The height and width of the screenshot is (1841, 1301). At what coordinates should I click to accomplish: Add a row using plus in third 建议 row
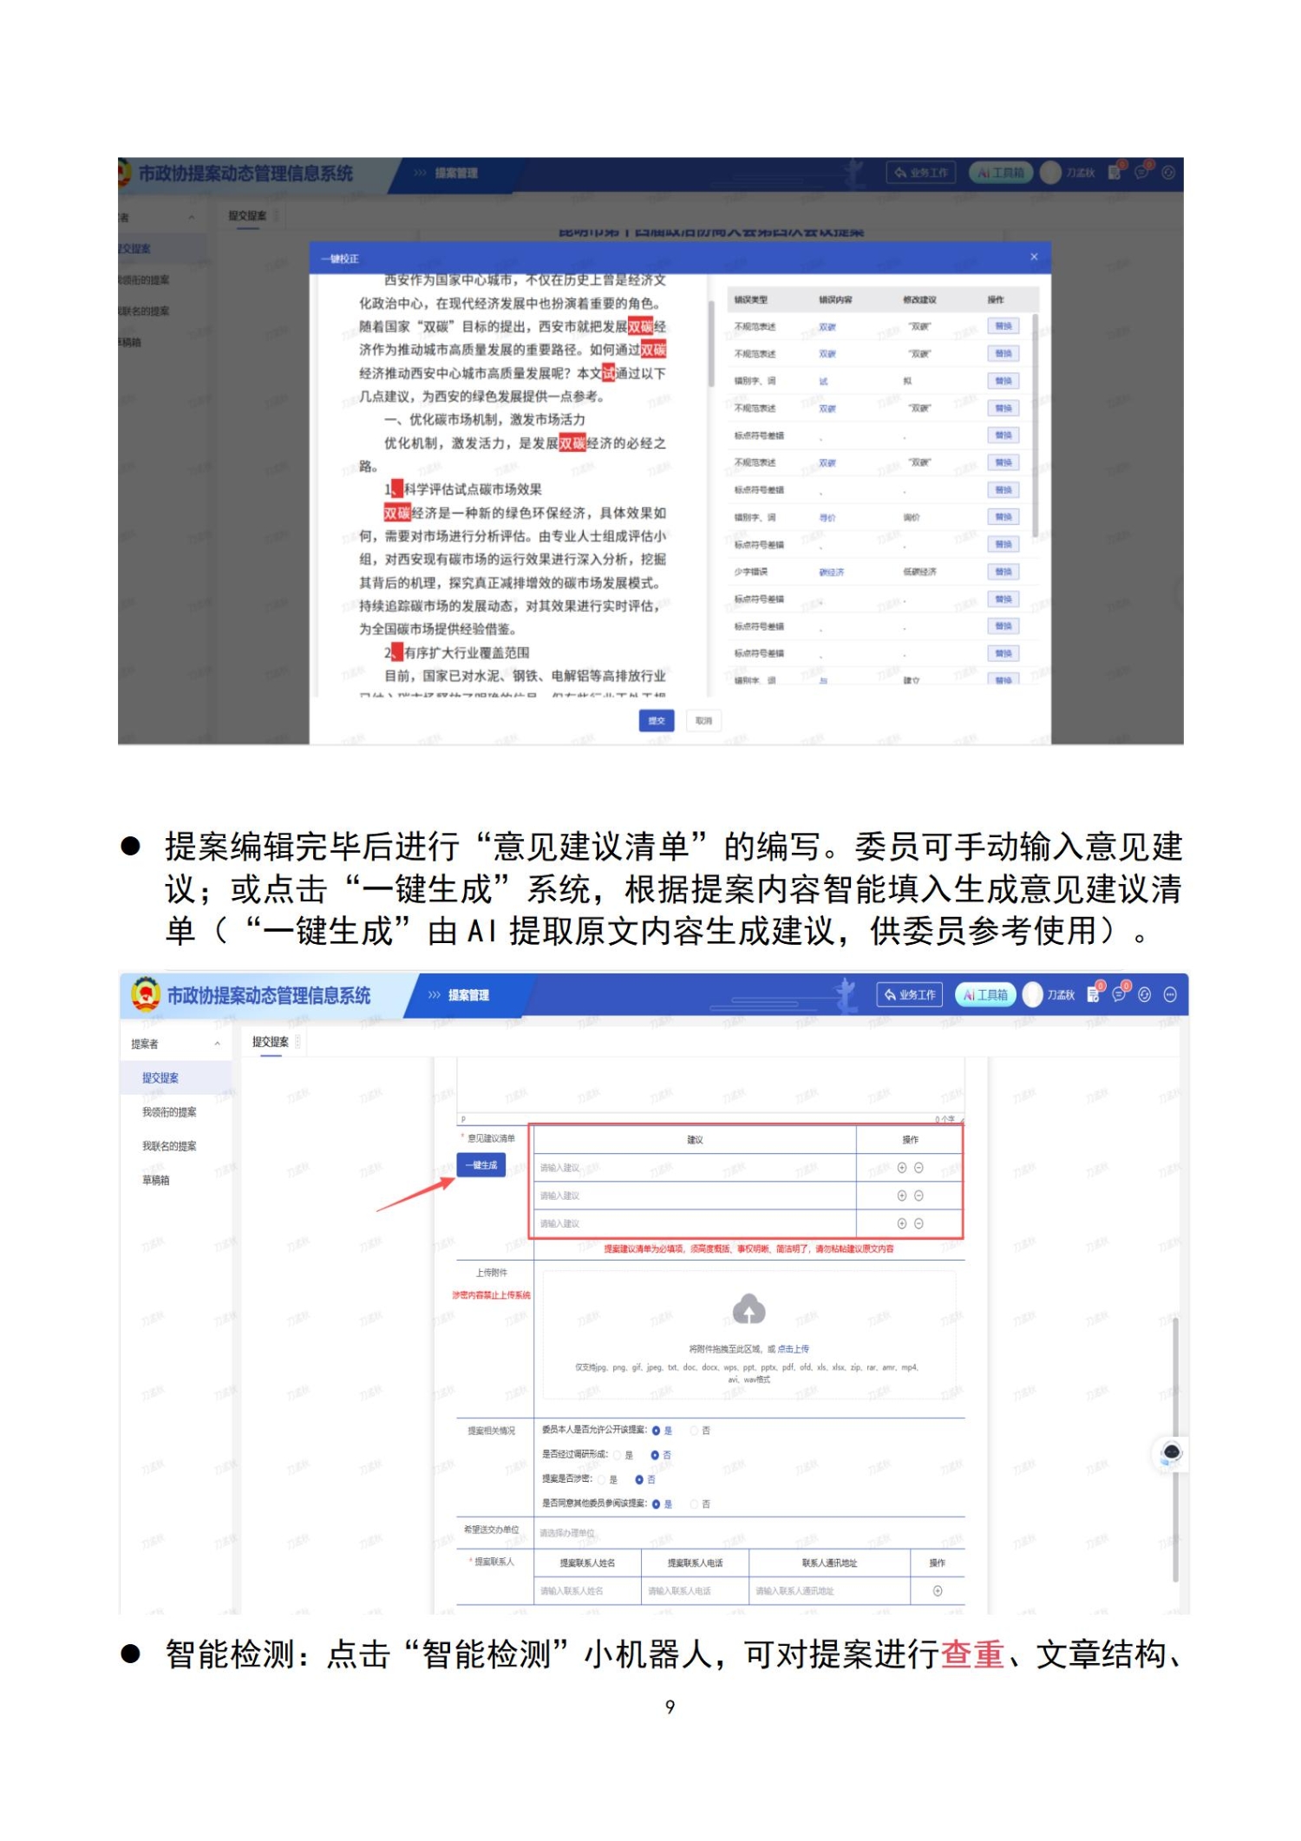pyautogui.click(x=901, y=1223)
